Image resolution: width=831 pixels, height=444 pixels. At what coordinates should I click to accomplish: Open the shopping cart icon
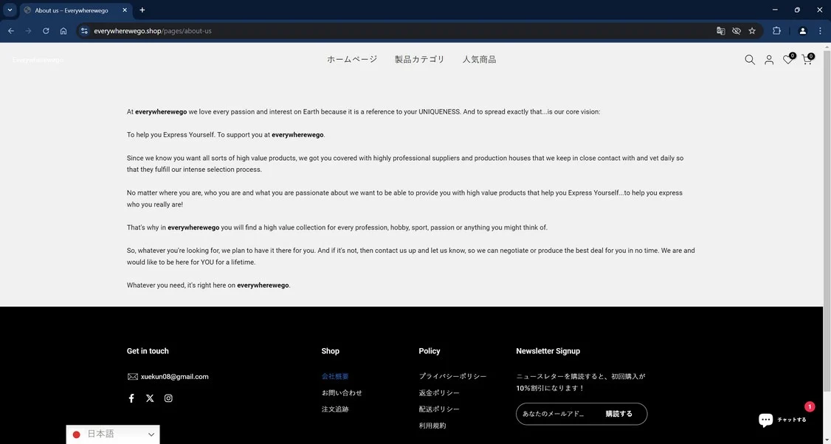click(807, 59)
